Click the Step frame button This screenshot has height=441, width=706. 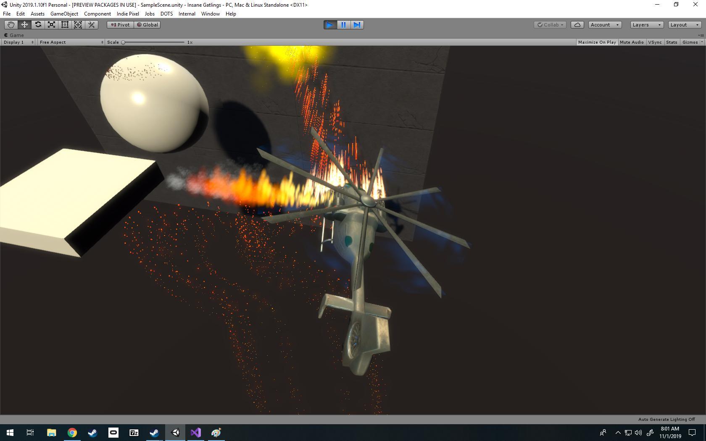tap(357, 25)
